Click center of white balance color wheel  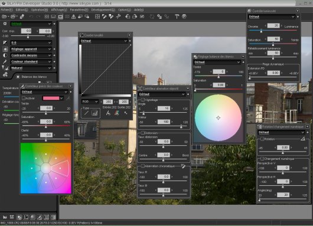tap(218, 118)
